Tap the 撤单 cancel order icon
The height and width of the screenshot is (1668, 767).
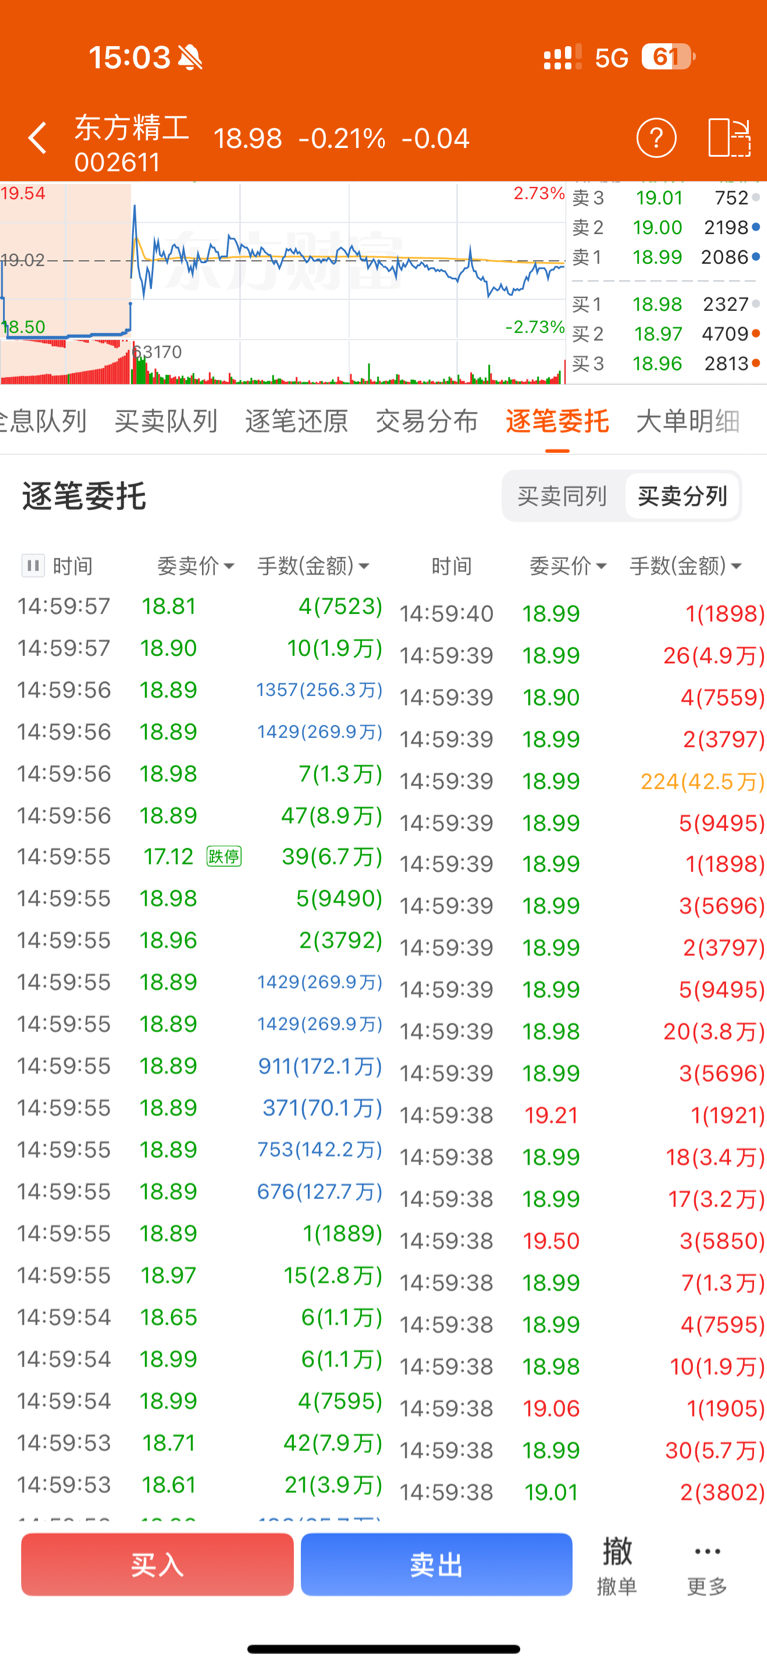tap(617, 1565)
